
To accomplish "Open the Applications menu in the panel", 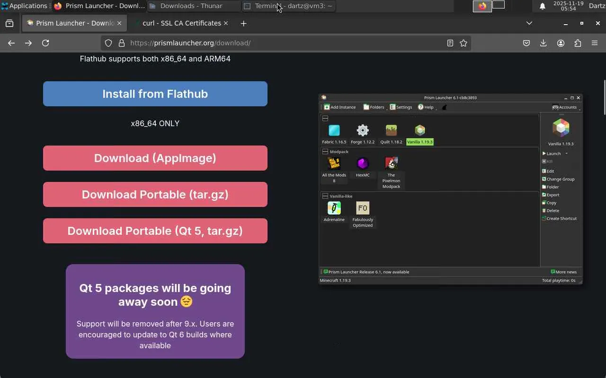I will tap(25, 6).
